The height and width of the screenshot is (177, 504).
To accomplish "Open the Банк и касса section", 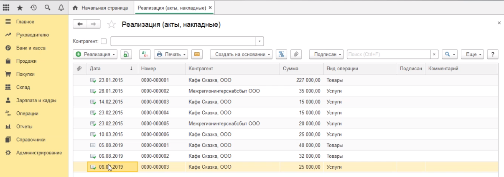I will [x=31, y=48].
